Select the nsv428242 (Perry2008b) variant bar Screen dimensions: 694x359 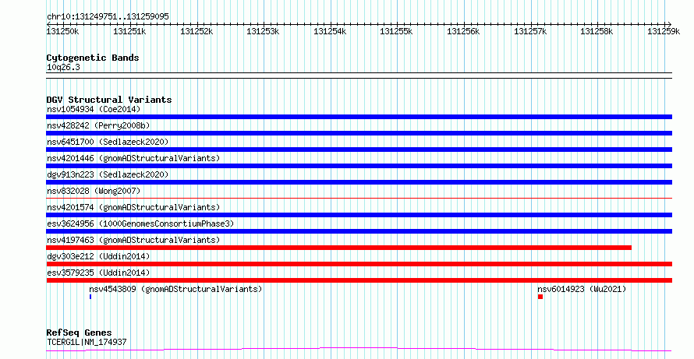coord(359,133)
